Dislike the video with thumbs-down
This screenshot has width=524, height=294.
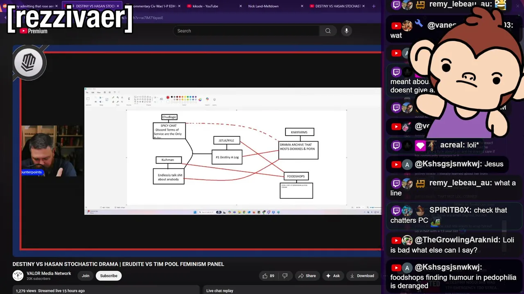coord(285,276)
